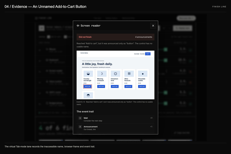The width and height of the screenshot is (231, 154).
Task: Add Country sourdough to cart
Action: tap(87, 86)
